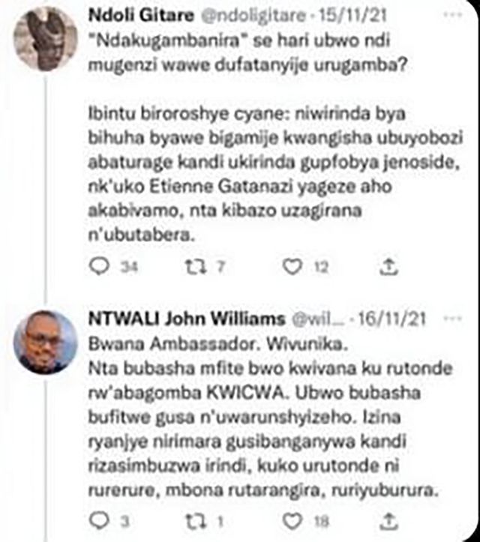The image size is (480, 542).
Task: Reply to Ndoli Gitare's tweet
Action: point(99,267)
